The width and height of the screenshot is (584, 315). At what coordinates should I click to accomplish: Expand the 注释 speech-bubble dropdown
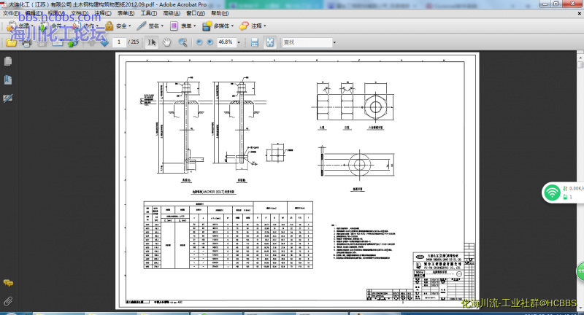tap(265, 26)
